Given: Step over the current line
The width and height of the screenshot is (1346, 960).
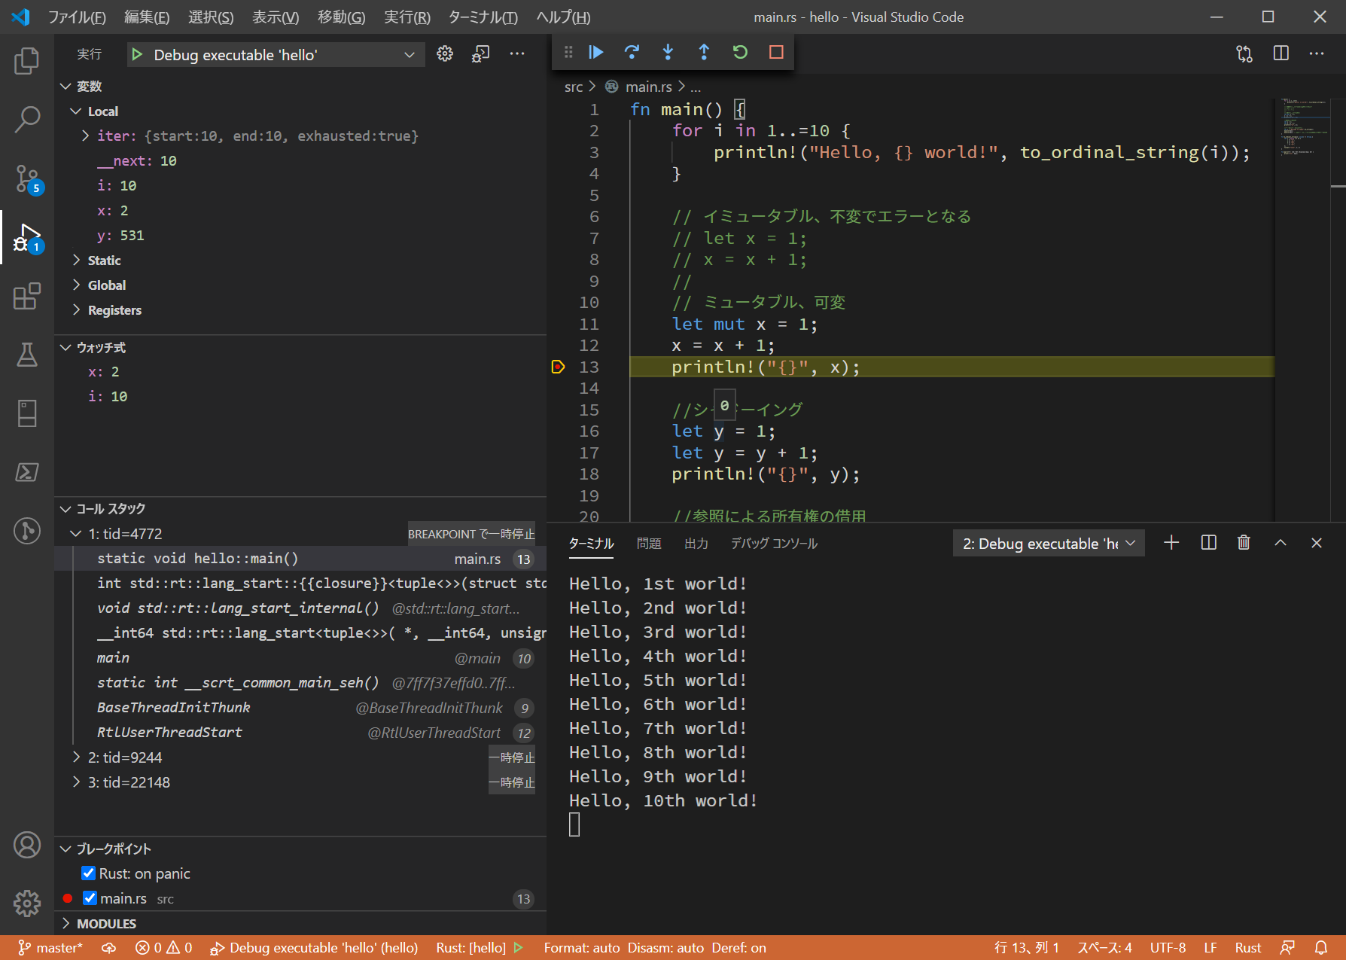Looking at the screenshot, I should click(x=632, y=52).
